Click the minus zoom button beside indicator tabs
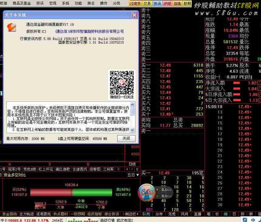This screenshot has width=261, height=222. pyautogui.click(x=132, y=169)
